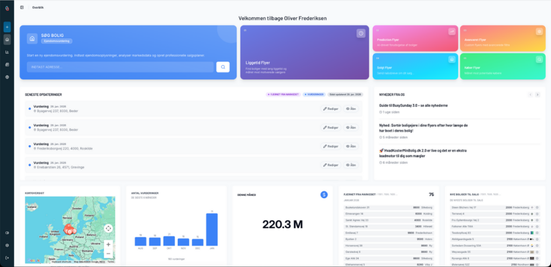Click the logout icon at sidebar bottom
The width and height of the screenshot is (551, 267).
tap(7, 258)
